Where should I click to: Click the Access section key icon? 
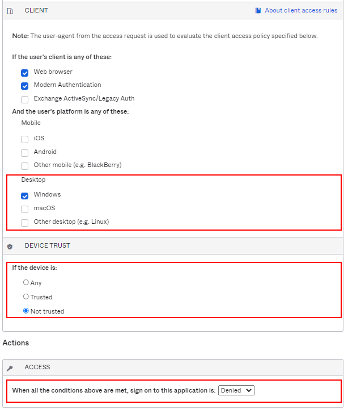pyautogui.click(x=10, y=368)
